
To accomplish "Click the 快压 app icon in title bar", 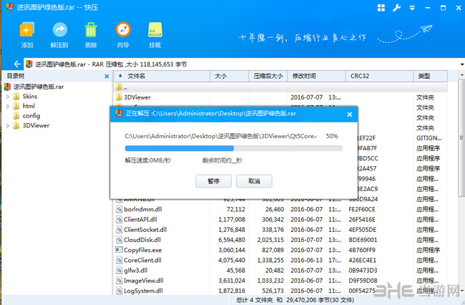I will coord(10,7).
